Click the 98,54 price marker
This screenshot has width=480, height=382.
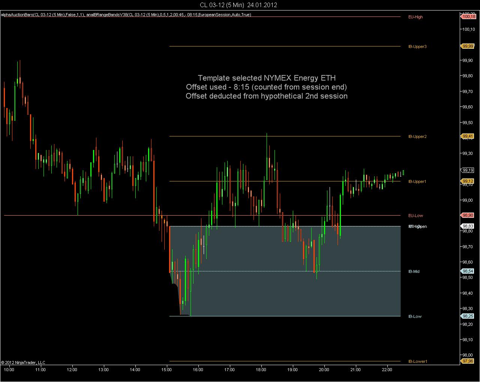tap(467, 271)
